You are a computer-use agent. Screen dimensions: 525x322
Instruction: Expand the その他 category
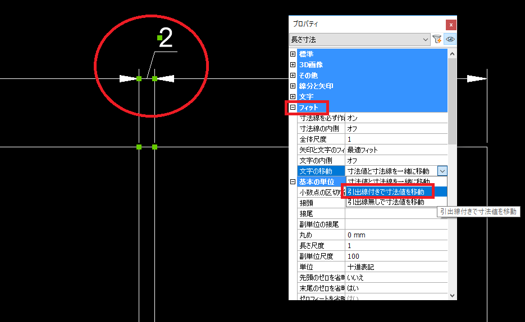coord(293,75)
